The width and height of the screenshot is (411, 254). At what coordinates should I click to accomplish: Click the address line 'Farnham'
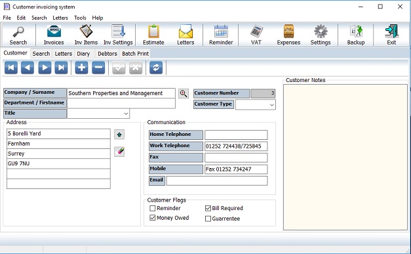(x=58, y=144)
